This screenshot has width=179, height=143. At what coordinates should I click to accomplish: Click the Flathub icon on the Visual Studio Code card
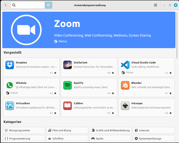pos(123,73)
